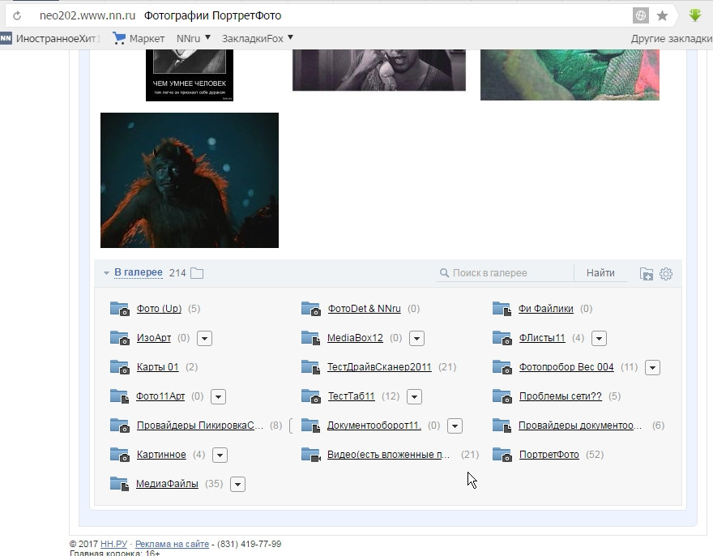Open gallery settings gear icon
Viewport: 713px width, 556px height.
coord(666,273)
